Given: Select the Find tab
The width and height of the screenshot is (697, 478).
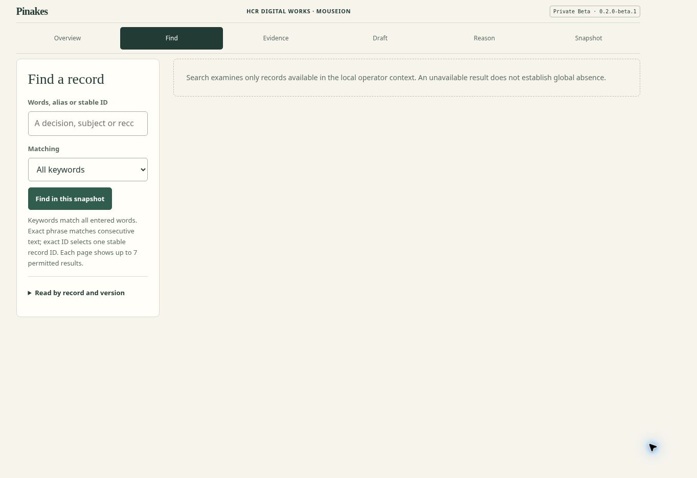Looking at the screenshot, I should point(171,38).
